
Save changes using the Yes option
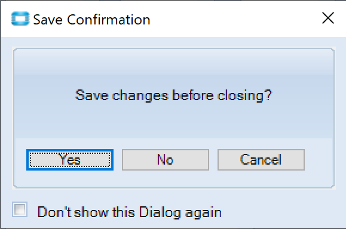tap(70, 160)
